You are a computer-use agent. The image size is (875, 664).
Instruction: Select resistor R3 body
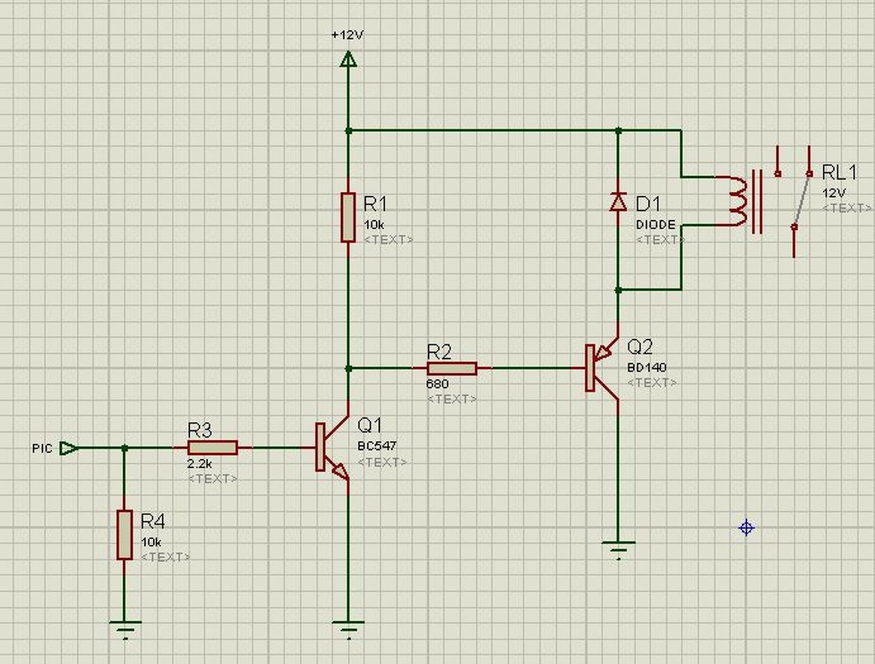tap(213, 448)
